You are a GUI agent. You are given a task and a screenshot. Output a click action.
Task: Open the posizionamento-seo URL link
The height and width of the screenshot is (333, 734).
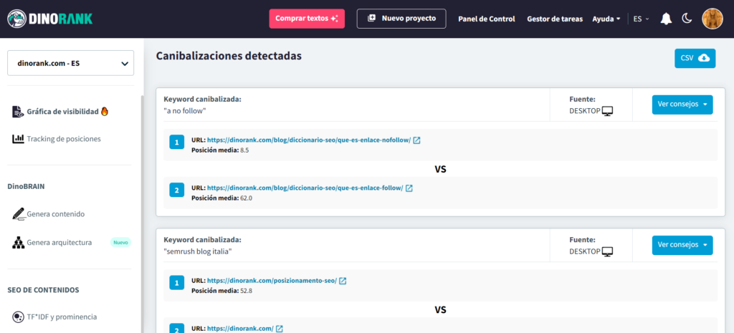click(x=272, y=281)
